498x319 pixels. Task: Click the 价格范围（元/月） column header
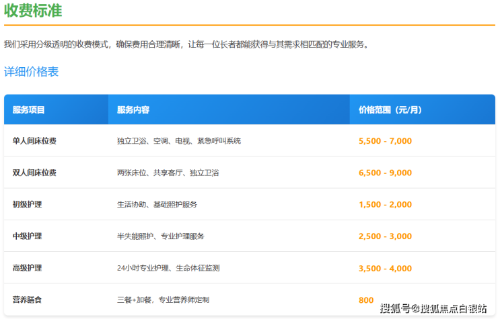[390, 109]
